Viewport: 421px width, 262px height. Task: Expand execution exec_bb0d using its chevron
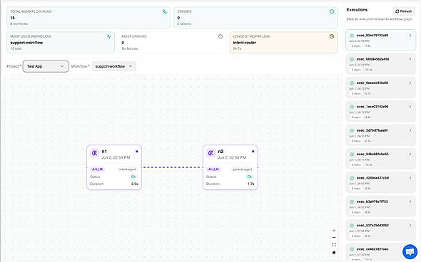coord(410,59)
